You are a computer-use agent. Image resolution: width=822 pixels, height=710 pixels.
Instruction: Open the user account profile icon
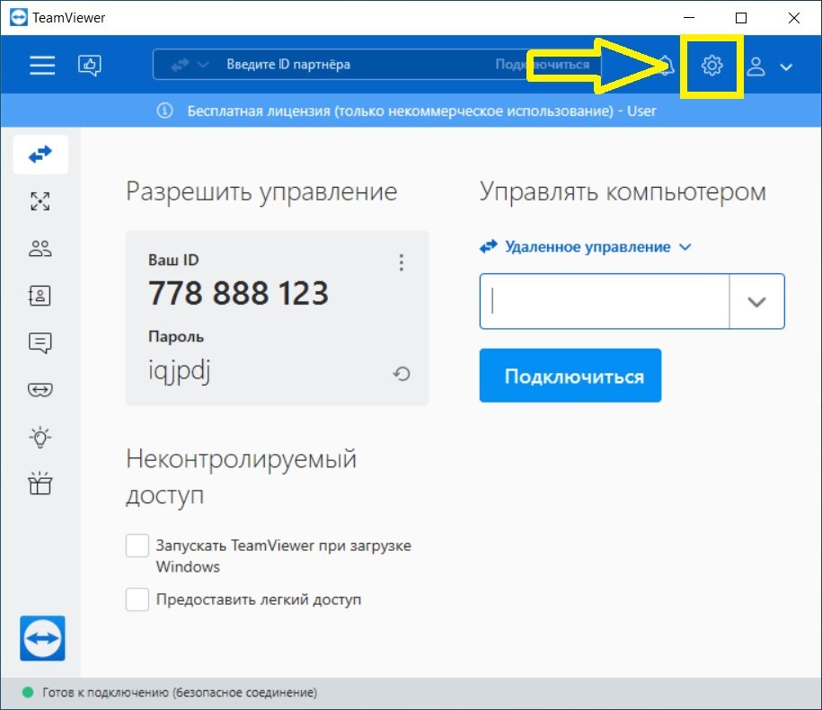756,67
